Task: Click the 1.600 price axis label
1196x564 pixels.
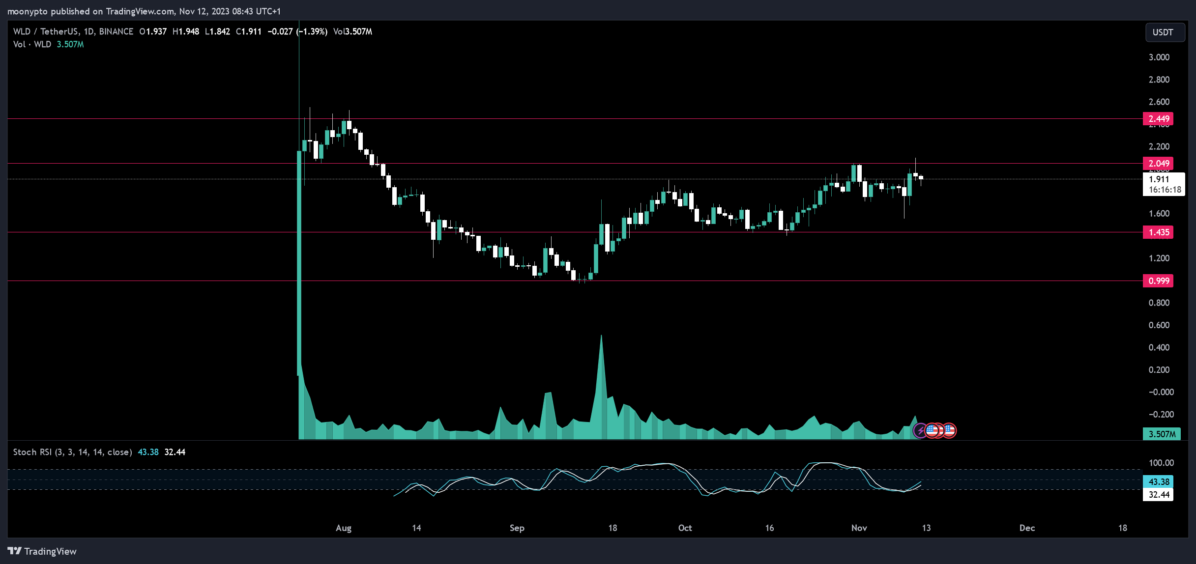Action: [x=1159, y=214]
